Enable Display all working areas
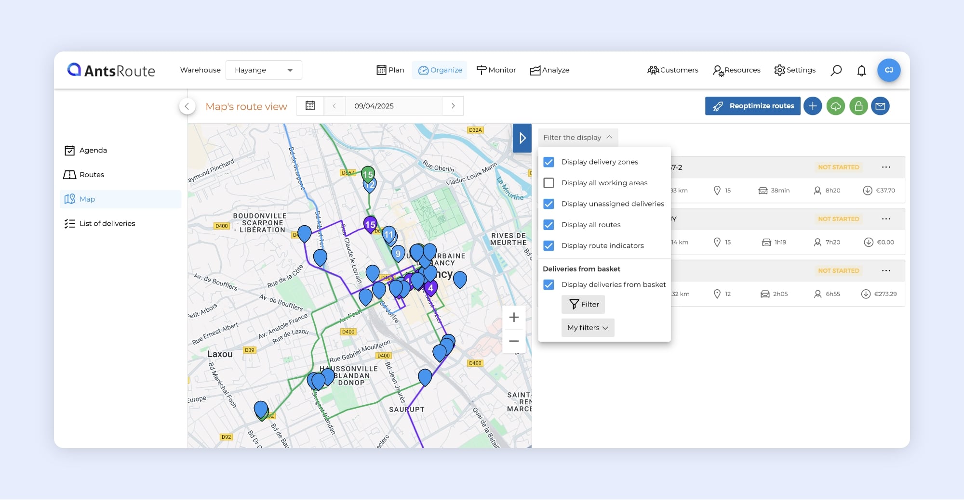This screenshot has height=500, width=964. tap(549, 183)
